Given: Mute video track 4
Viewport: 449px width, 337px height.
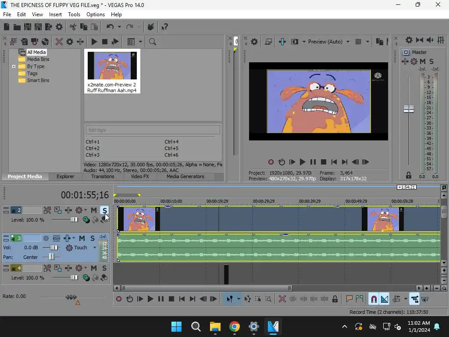Looking at the screenshot, I should coord(94,268).
